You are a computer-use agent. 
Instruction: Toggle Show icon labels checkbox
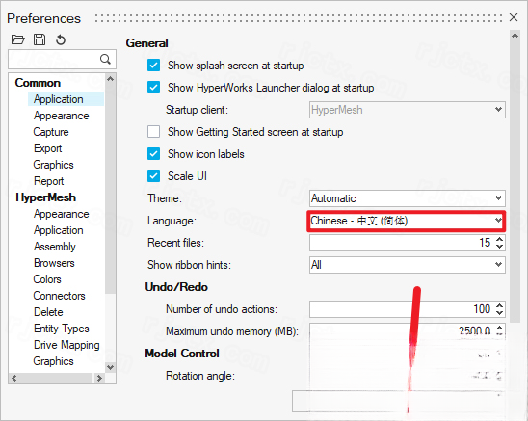coord(153,154)
